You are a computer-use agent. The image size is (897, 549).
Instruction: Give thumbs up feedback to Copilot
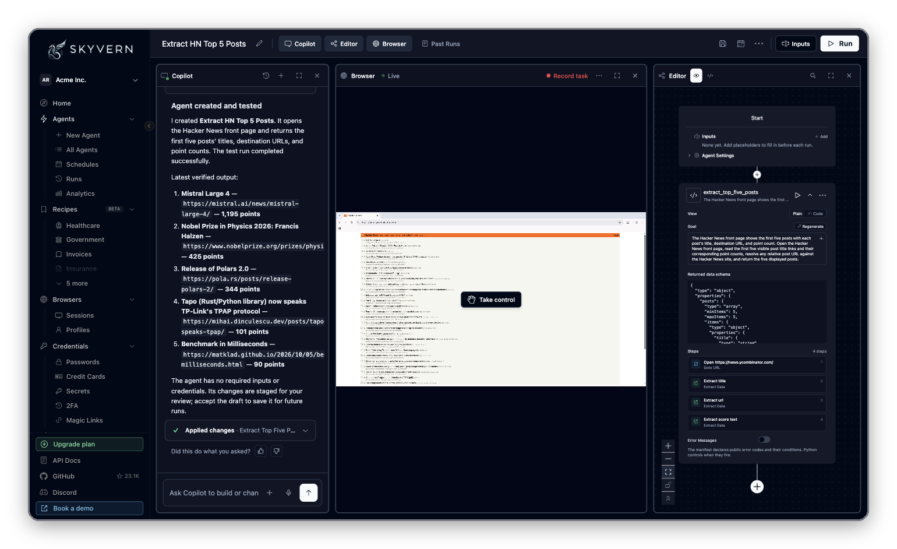point(261,451)
